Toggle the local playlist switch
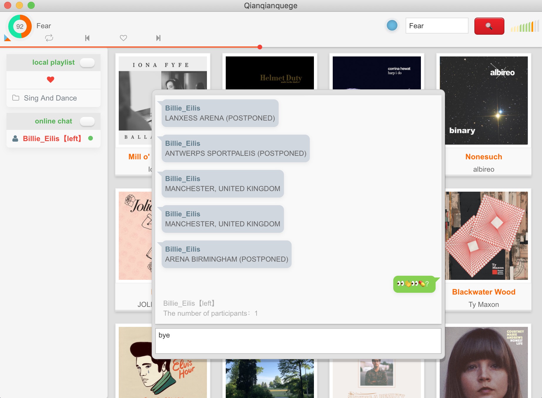 point(87,62)
